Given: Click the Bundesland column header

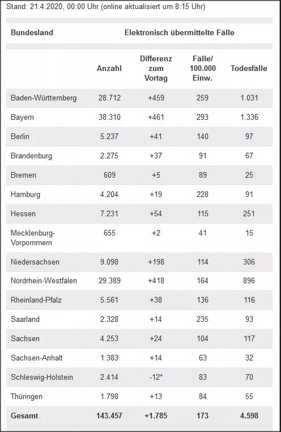Looking at the screenshot, I should [32, 32].
